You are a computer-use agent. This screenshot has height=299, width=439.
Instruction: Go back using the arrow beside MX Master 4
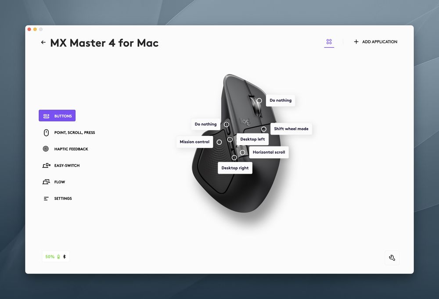43,42
